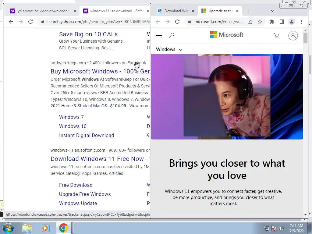Click Chrome icon in taskbar
The width and height of the screenshot is (312, 234).
pyautogui.click(x=63, y=228)
